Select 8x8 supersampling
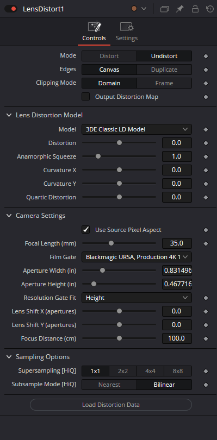This screenshot has width=217, height=440. coord(178,371)
